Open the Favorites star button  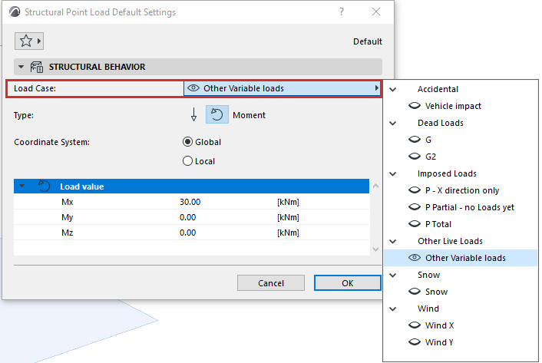pyautogui.click(x=29, y=41)
